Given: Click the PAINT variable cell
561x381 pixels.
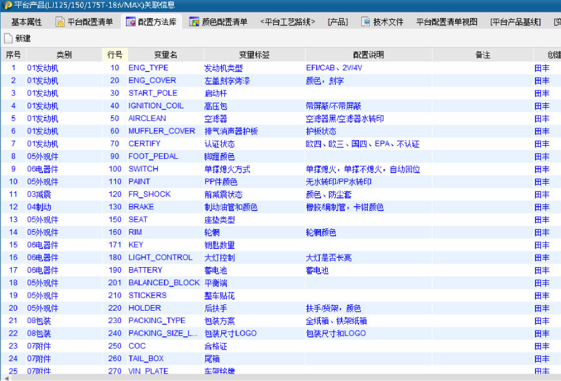Looking at the screenshot, I should (x=166, y=182).
